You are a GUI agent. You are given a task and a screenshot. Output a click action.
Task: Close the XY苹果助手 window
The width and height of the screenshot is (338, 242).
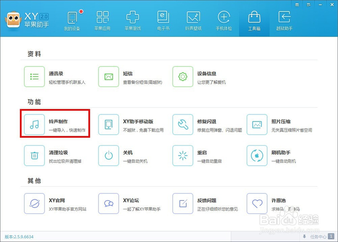coord(332,5)
